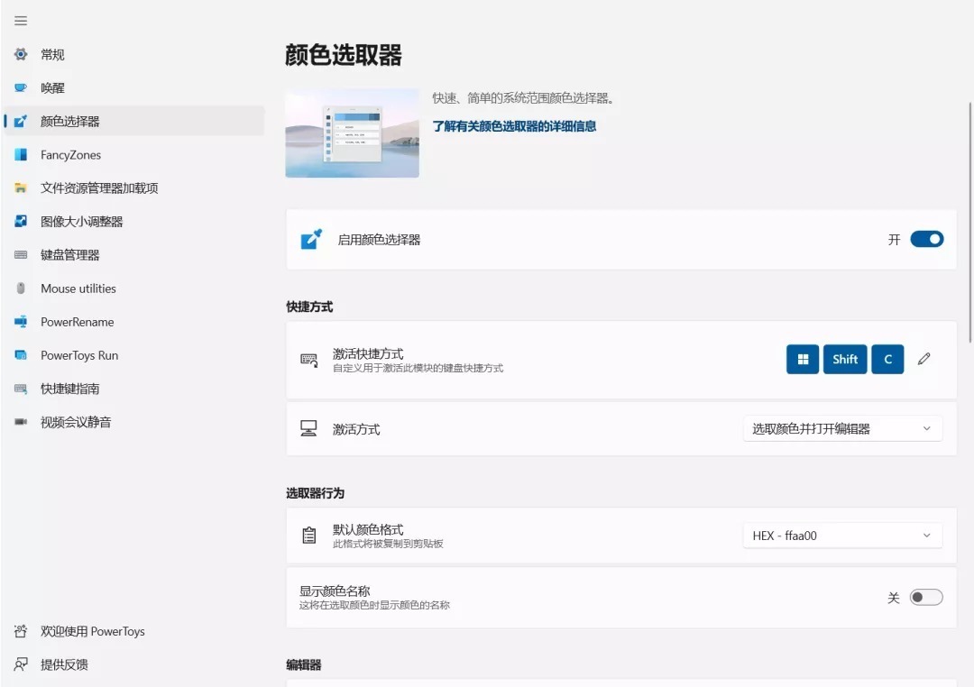974x687 pixels.
Task: Click the color picker preview thumbnail
Action: 352,133
